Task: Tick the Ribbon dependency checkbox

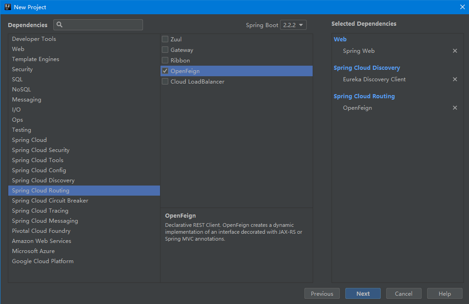Action: [165, 60]
